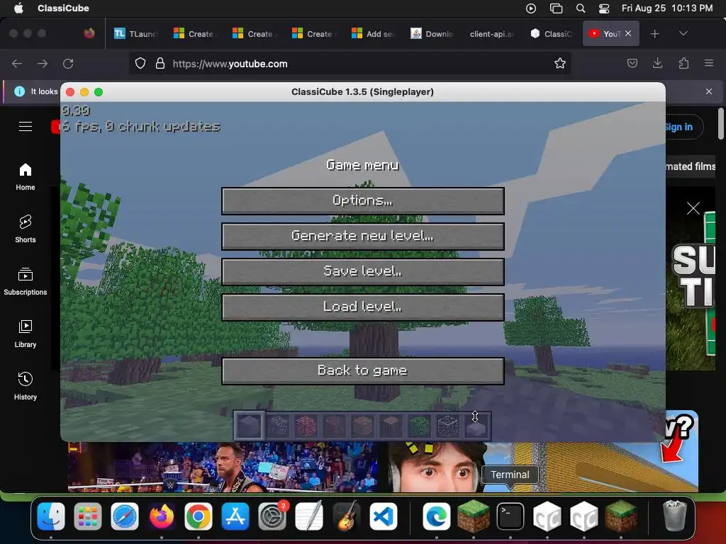Open System Settings from the Dock

[272, 516]
